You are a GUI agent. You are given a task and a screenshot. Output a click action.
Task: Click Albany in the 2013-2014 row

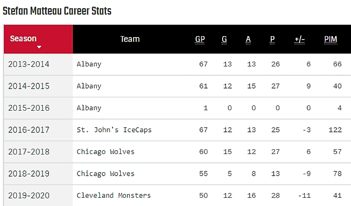tap(89, 64)
